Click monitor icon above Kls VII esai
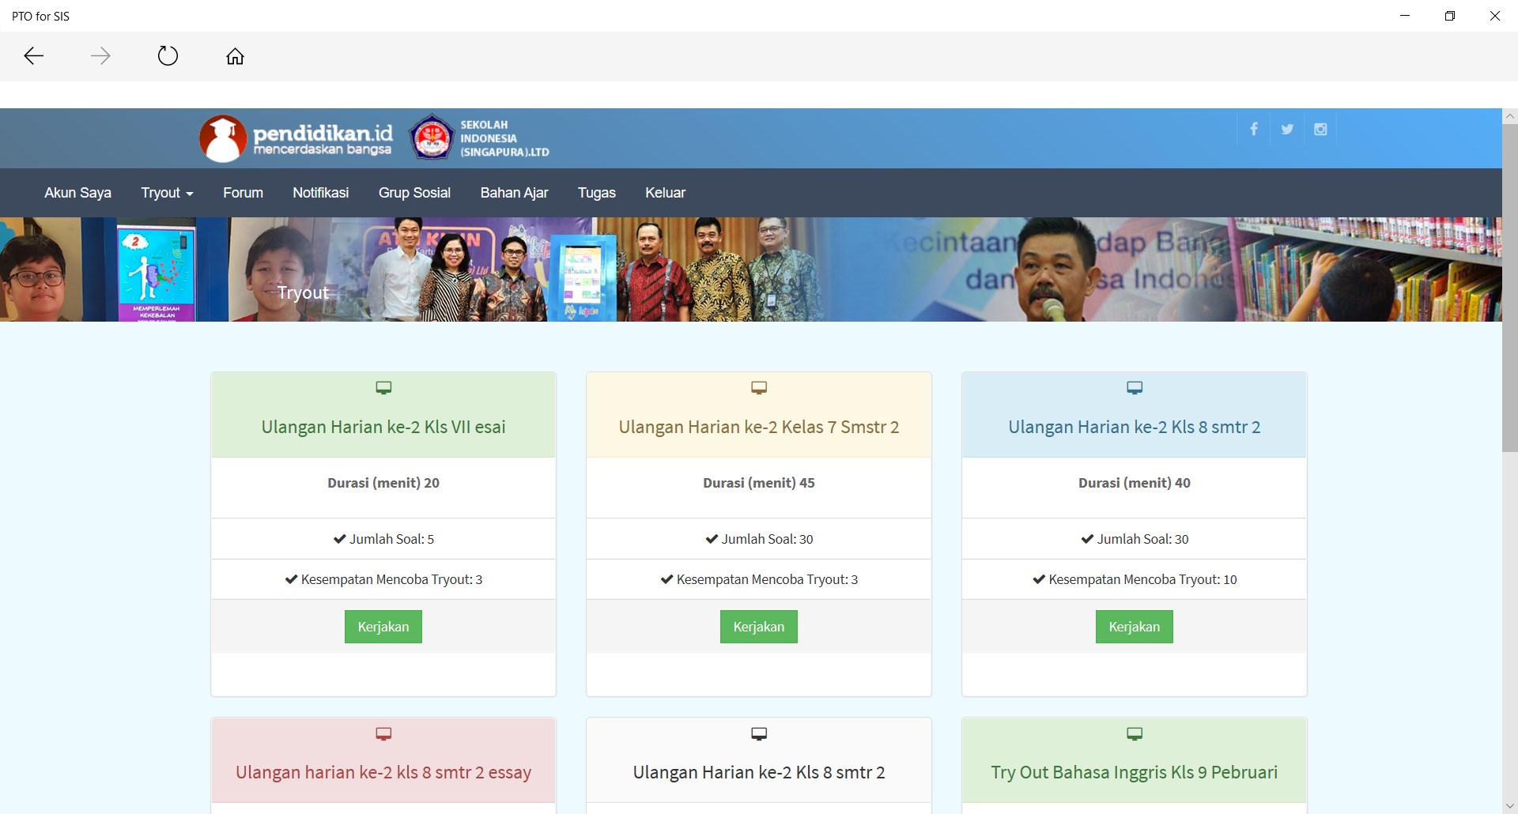1518x814 pixels. pyautogui.click(x=383, y=387)
